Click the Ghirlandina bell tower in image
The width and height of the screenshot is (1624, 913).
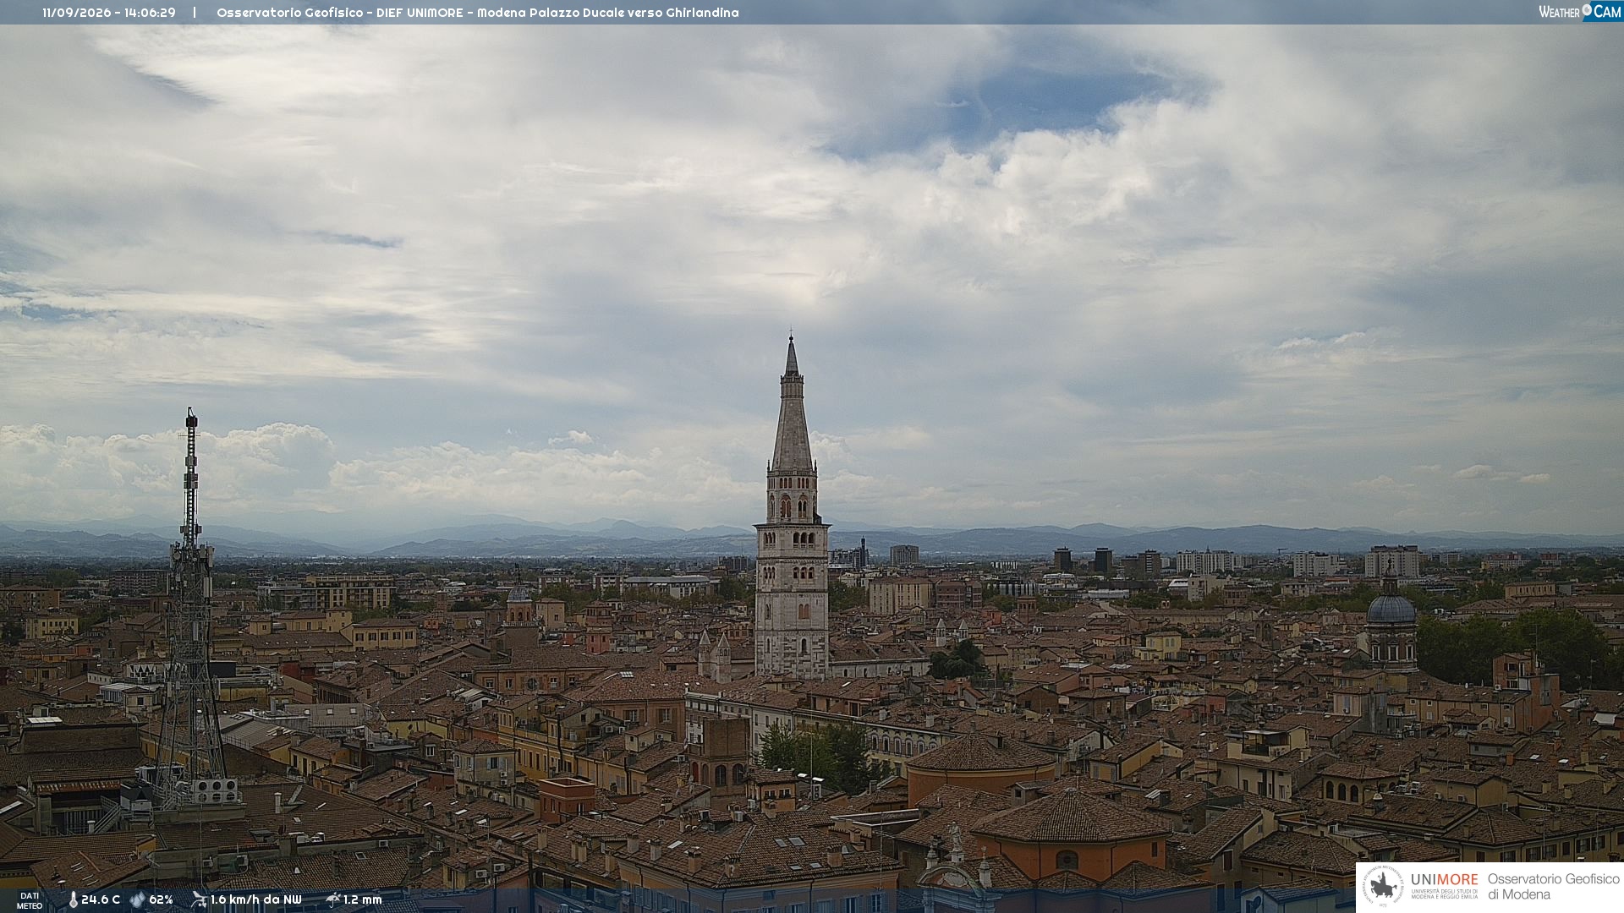(x=792, y=507)
